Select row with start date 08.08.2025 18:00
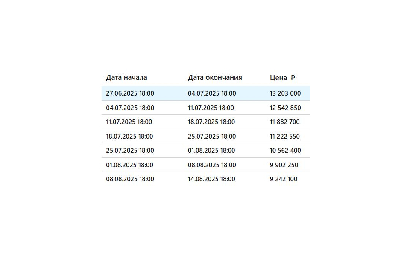The image size is (410, 256). click(x=206, y=179)
